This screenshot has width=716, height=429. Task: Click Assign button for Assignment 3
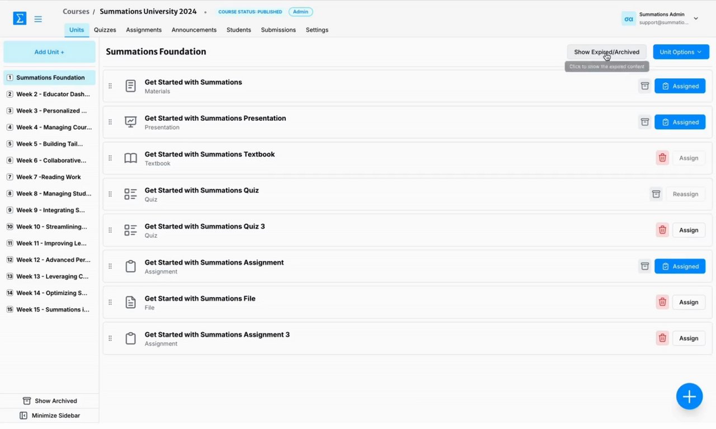click(x=689, y=338)
